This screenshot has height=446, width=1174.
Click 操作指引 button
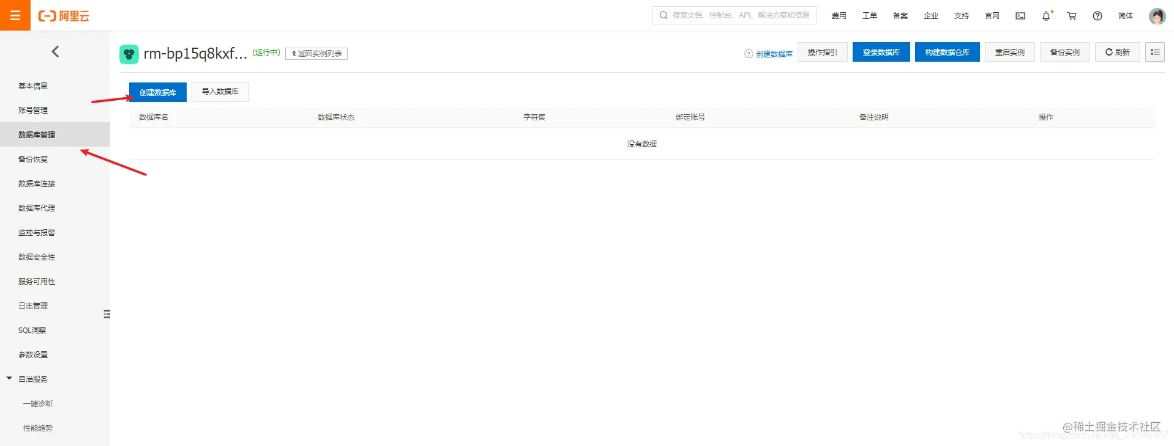pyautogui.click(x=823, y=52)
